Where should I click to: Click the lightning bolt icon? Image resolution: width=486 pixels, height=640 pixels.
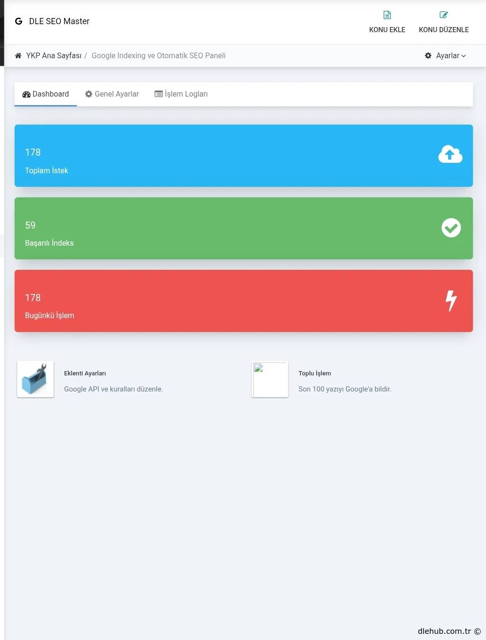coord(451,301)
